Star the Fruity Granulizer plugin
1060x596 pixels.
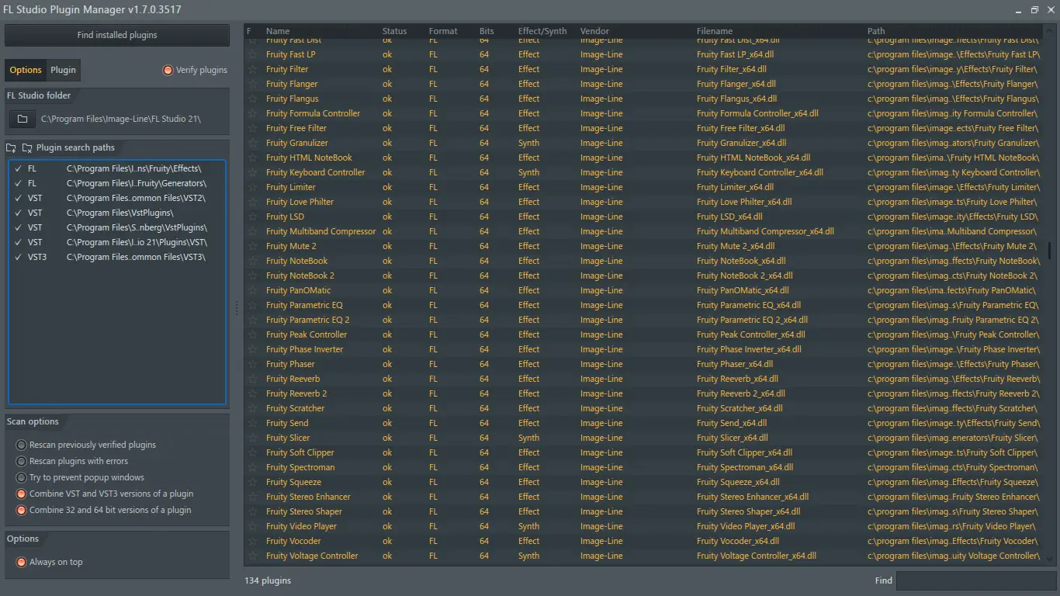click(252, 143)
